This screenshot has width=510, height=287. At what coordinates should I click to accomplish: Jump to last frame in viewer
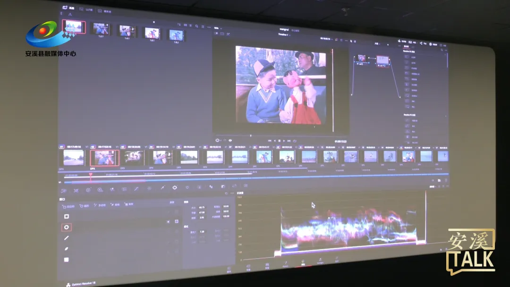(289, 141)
